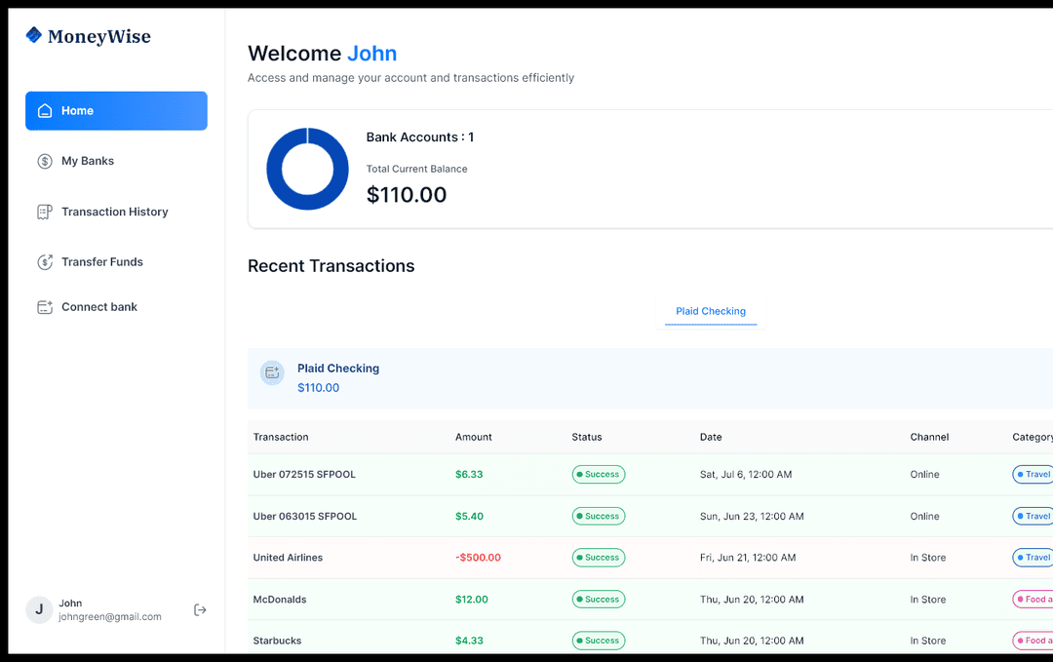Click the $6.33 amount
Image resolution: width=1053 pixels, height=662 pixels.
[x=469, y=474]
